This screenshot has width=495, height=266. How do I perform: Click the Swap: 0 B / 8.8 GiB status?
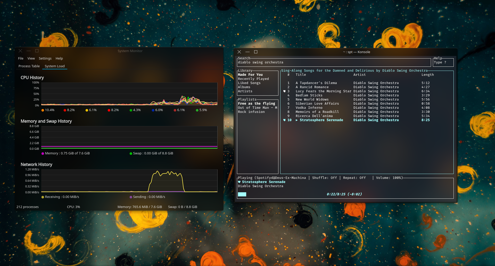183,207
